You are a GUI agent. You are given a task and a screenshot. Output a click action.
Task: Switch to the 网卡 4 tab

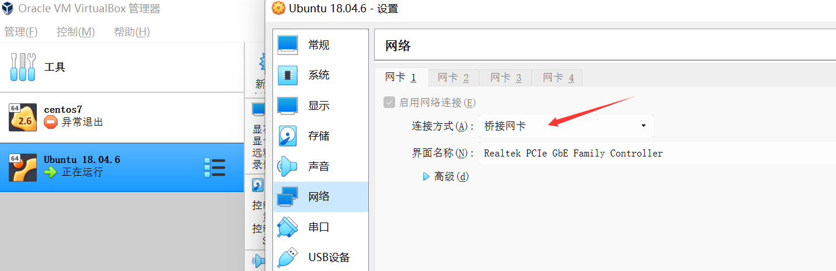558,78
